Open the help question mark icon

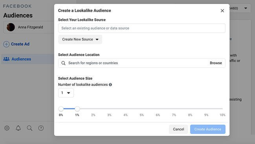pos(41,128)
